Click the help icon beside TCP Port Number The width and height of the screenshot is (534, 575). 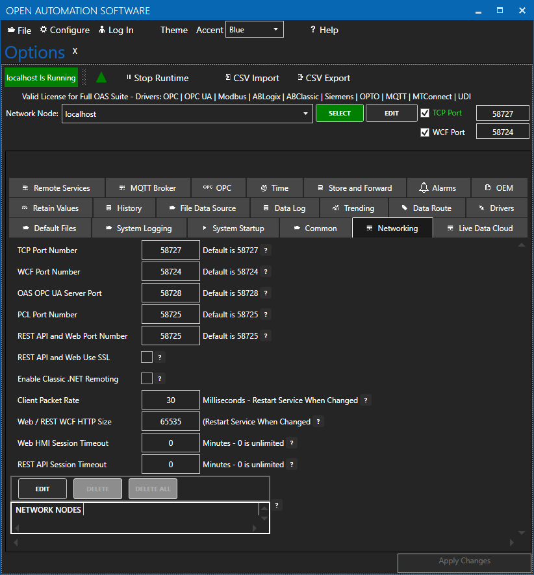tap(265, 251)
